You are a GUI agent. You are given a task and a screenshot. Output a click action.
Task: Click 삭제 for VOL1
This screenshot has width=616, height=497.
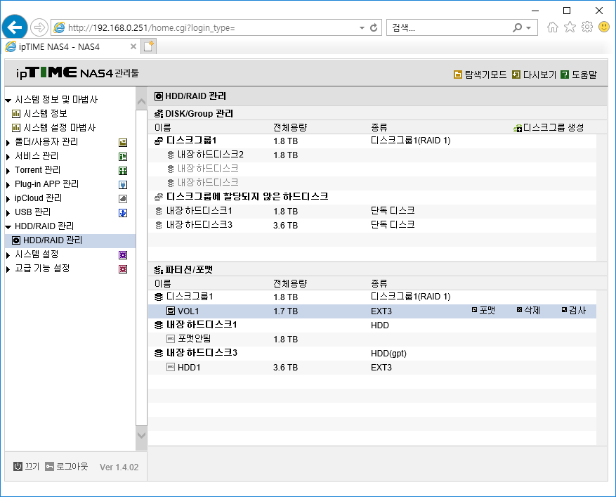pos(528,310)
